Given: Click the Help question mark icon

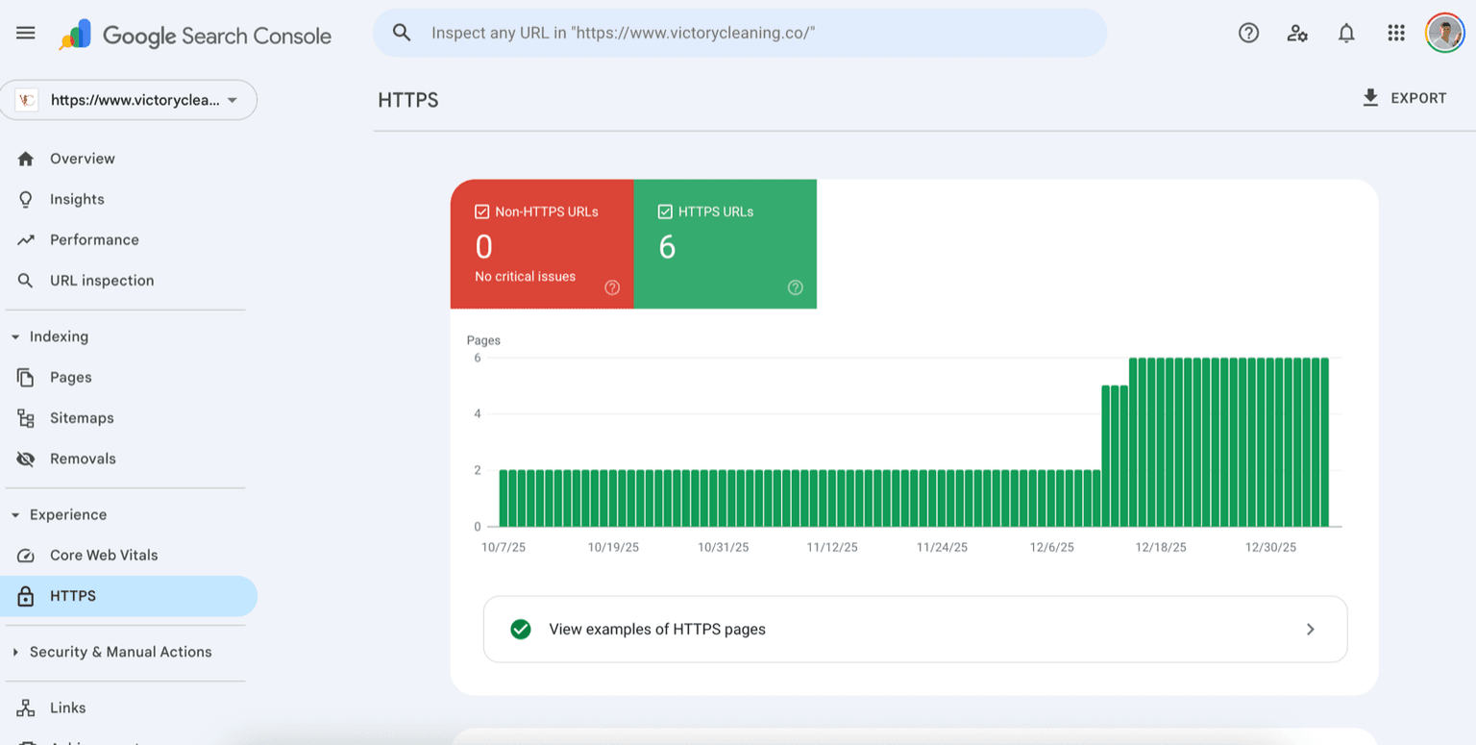Looking at the screenshot, I should coord(1248,33).
